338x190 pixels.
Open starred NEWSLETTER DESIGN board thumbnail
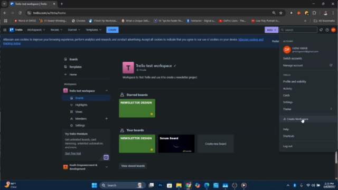point(137,108)
